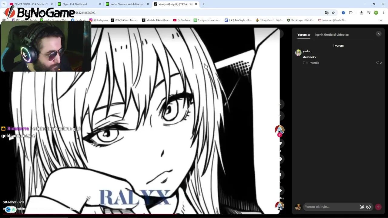Open the Extensions puzzle menu
This screenshot has height=218, width=388.
[x=351, y=13]
